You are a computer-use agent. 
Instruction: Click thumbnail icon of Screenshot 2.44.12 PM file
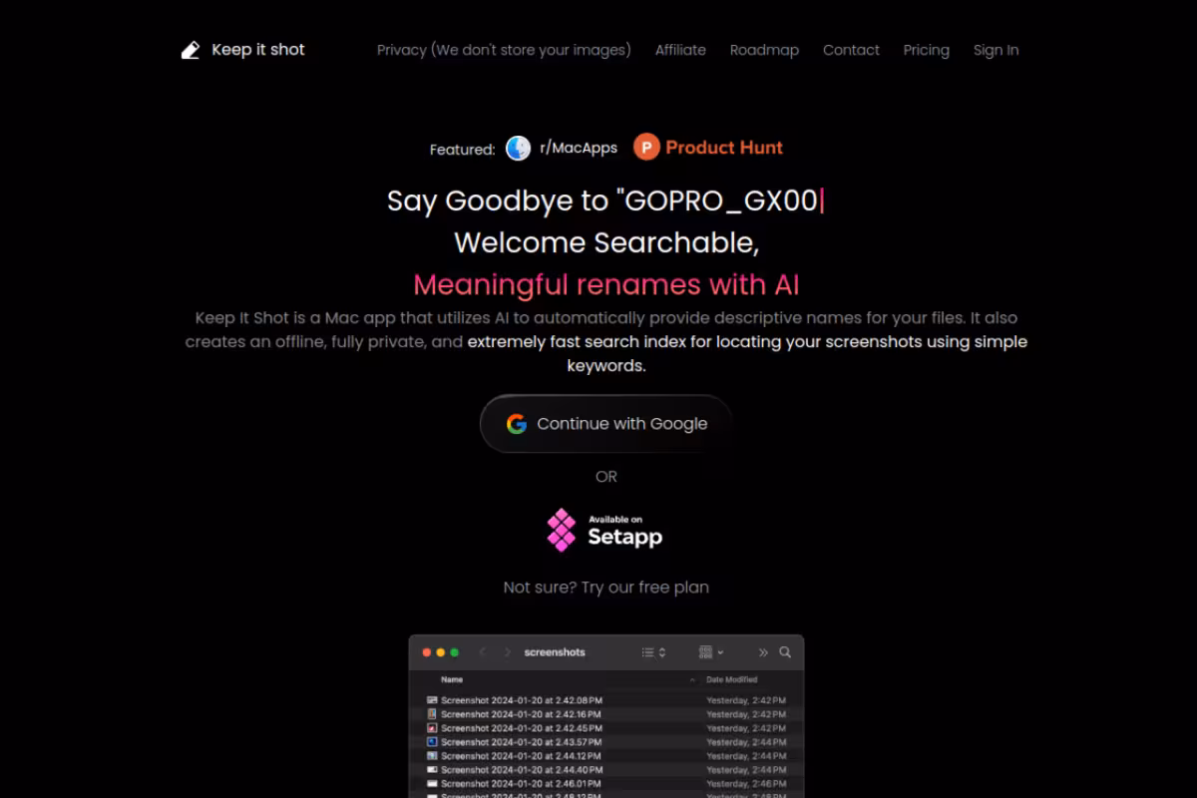[x=432, y=756]
